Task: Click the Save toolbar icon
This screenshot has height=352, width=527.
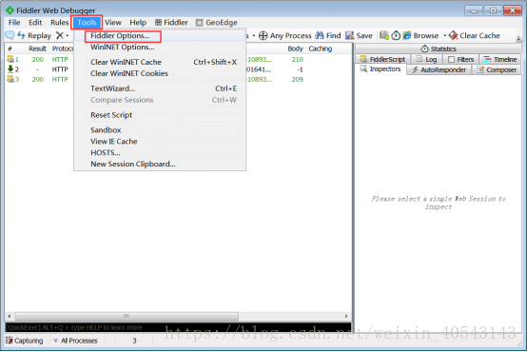Action: click(350, 35)
